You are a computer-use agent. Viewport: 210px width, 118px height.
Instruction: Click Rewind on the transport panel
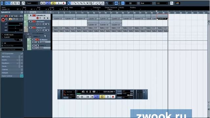coord(82,97)
